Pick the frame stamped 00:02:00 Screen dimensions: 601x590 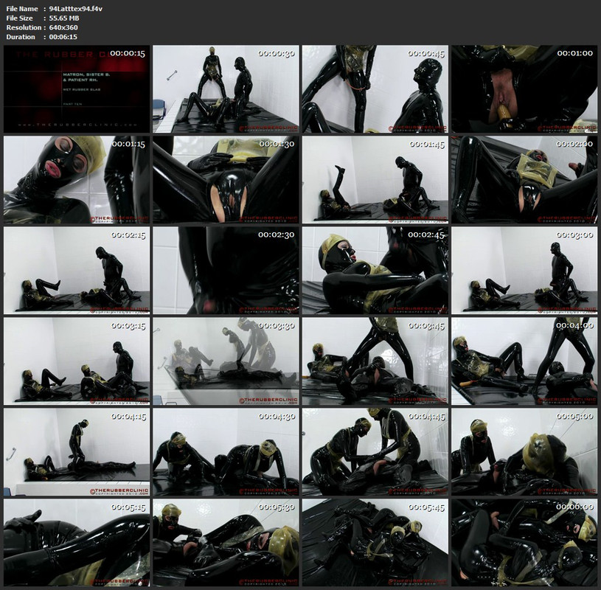pos(524,180)
